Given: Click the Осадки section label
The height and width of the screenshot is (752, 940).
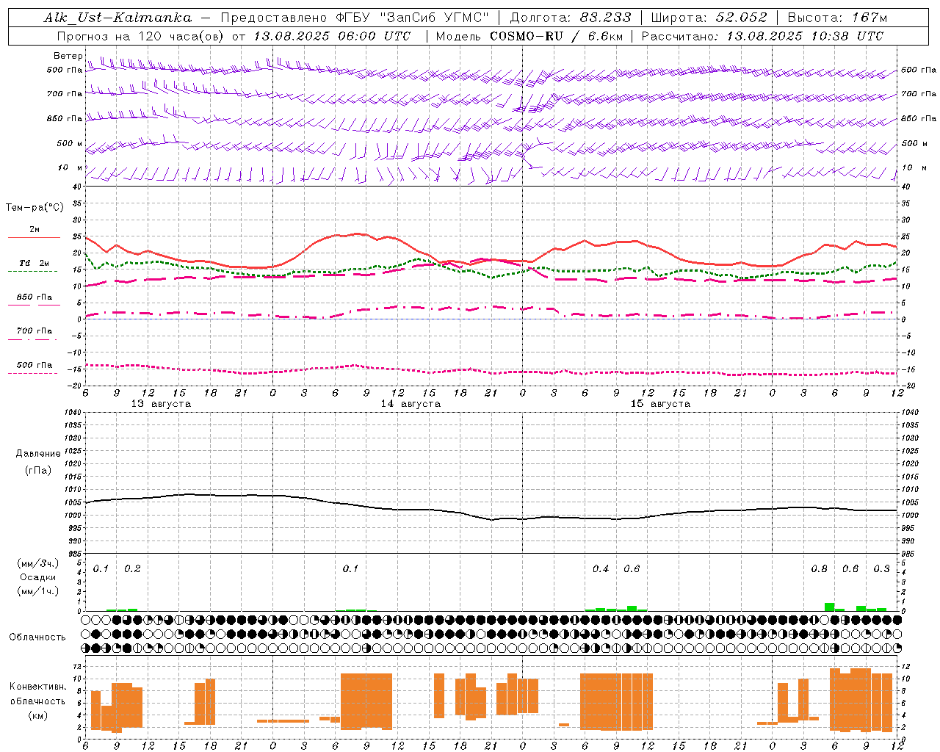Looking at the screenshot, I should point(37,577).
